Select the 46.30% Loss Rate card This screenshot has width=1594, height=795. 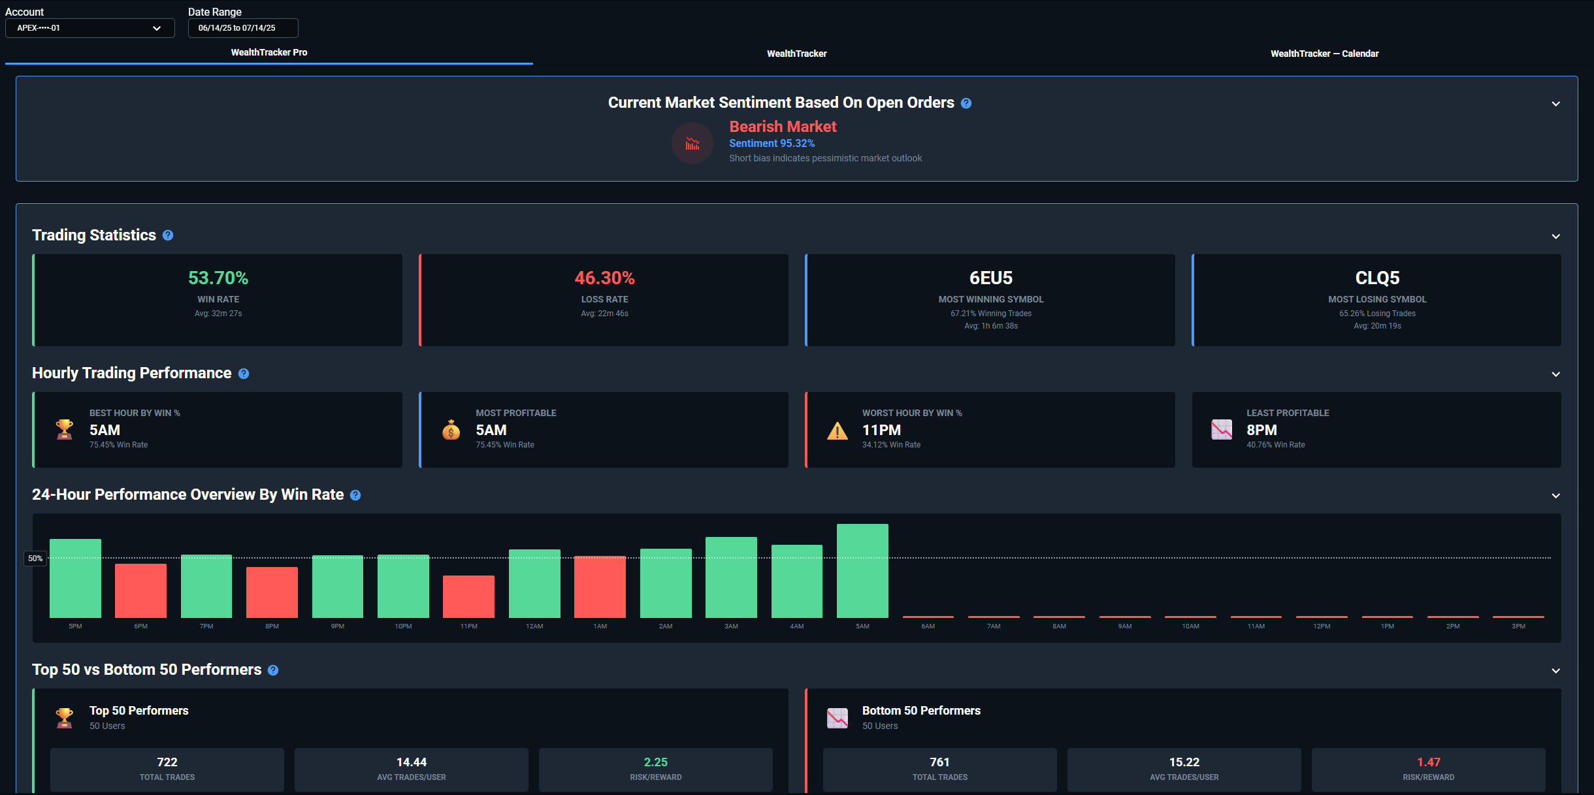(x=604, y=300)
